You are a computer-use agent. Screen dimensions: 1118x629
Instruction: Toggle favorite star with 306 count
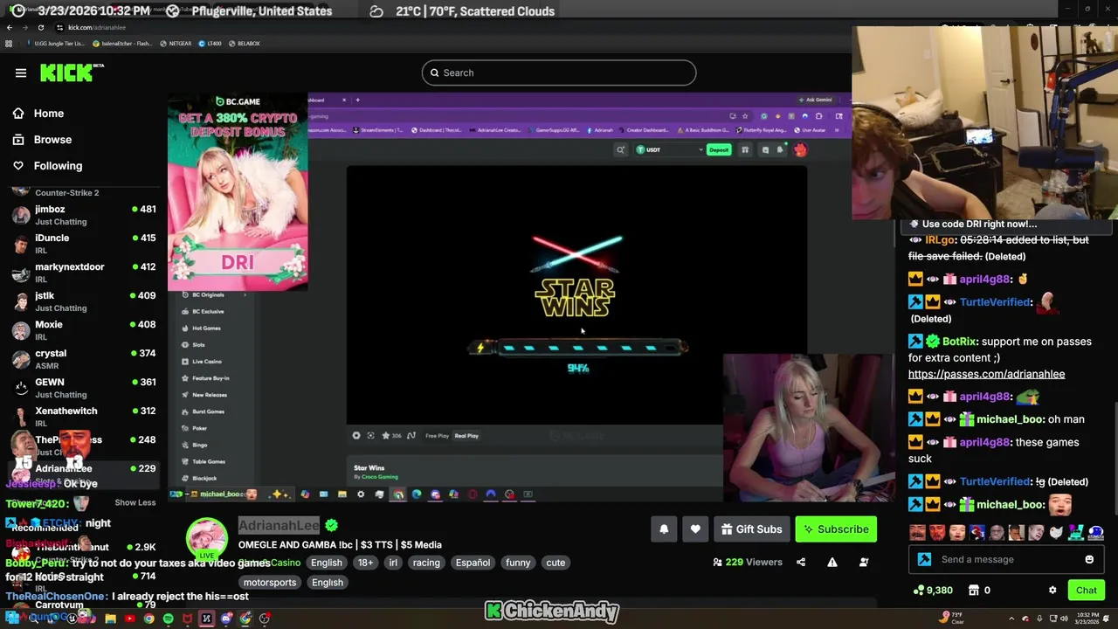[391, 436]
